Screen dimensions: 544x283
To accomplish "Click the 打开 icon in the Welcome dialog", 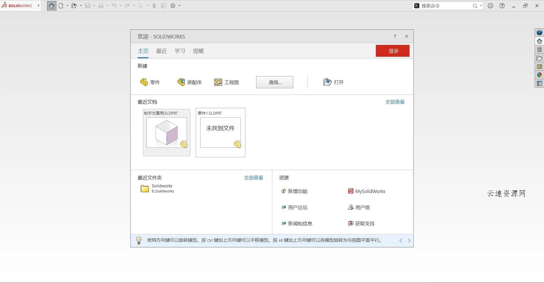I will tap(334, 82).
